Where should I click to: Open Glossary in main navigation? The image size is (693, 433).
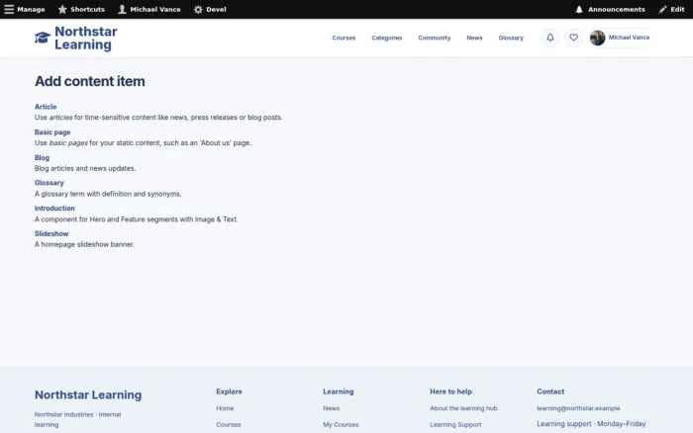pos(511,38)
